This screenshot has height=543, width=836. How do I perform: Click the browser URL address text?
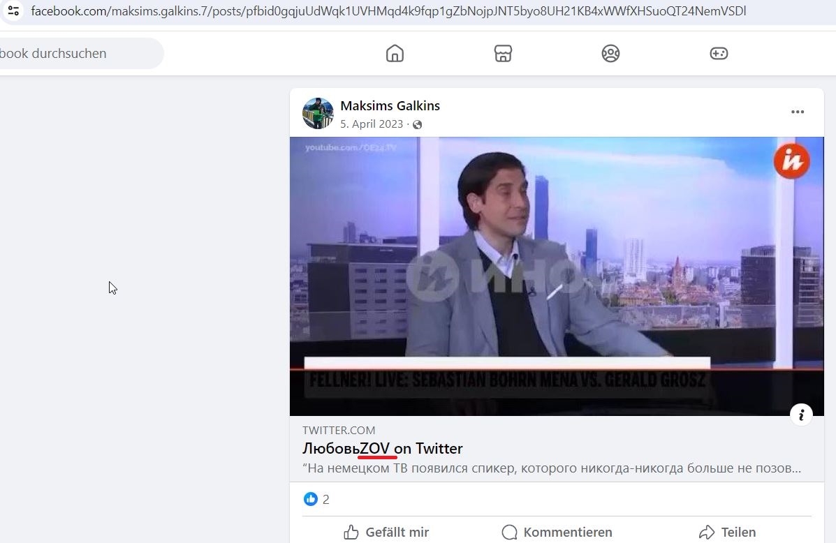pyautogui.click(x=388, y=11)
